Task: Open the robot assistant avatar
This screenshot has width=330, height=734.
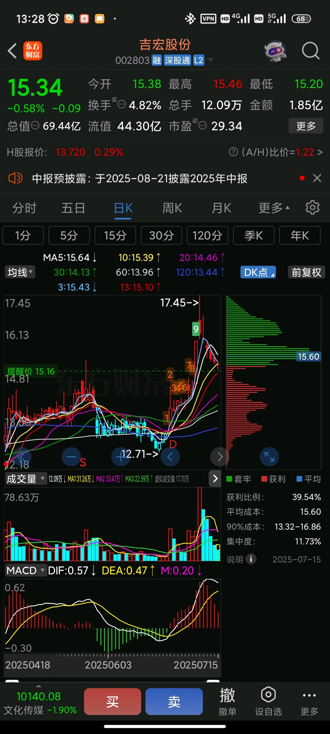Action: tap(275, 51)
